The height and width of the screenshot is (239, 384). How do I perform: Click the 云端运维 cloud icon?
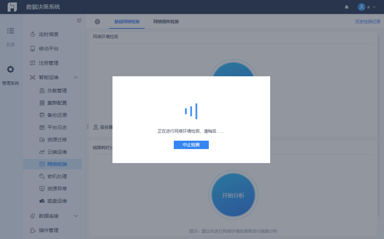coord(42,152)
